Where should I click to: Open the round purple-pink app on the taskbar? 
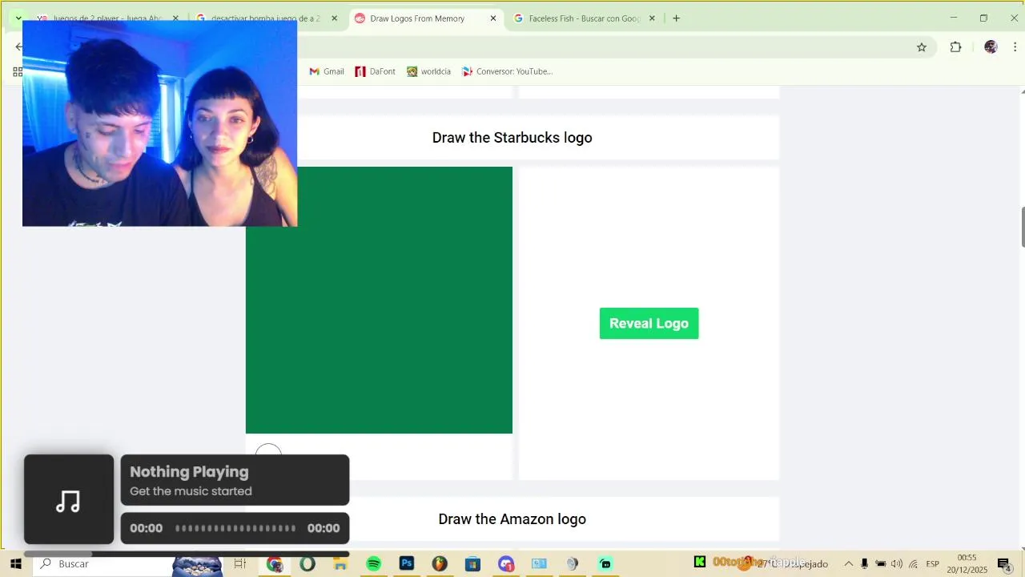click(506, 564)
